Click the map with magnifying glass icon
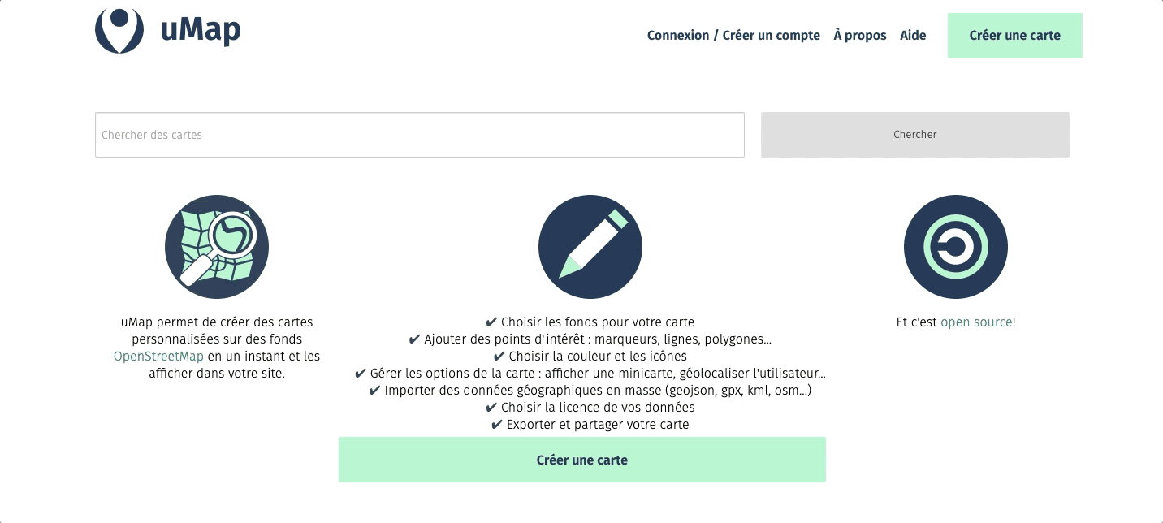 tap(217, 247)
